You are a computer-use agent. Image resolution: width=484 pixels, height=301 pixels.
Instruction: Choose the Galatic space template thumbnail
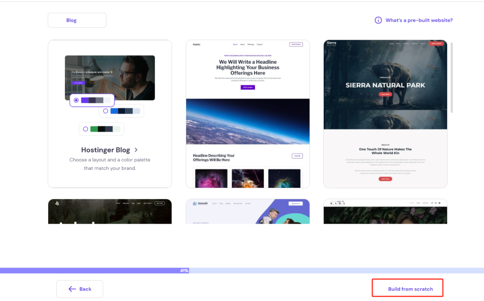[x=248, y=114]
